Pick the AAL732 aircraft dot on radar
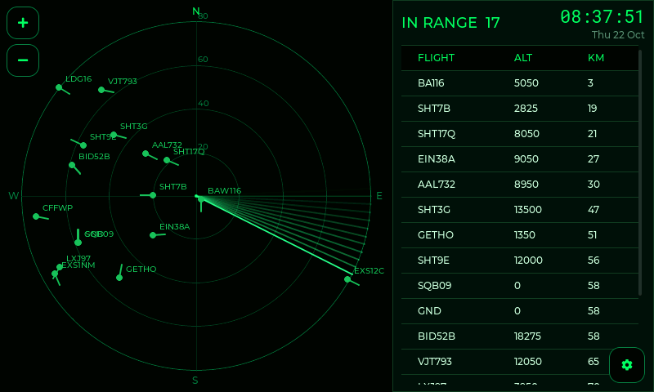The height and width of the screenshot is (392, 654). 146,154
